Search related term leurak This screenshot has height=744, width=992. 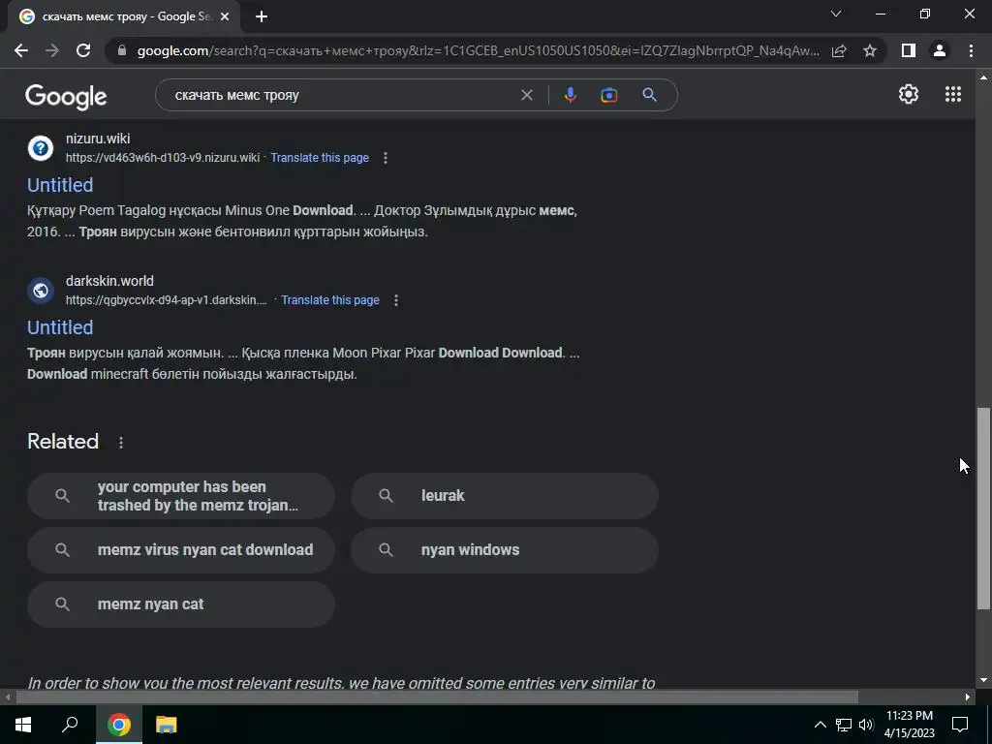505,496
